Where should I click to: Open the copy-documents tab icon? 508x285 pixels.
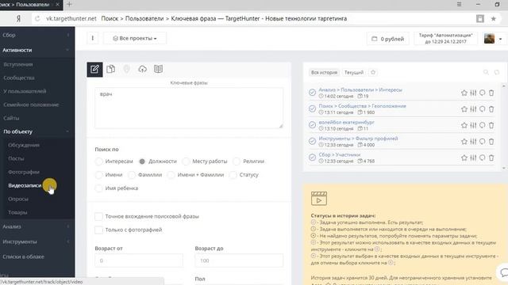tap(110, 69)
